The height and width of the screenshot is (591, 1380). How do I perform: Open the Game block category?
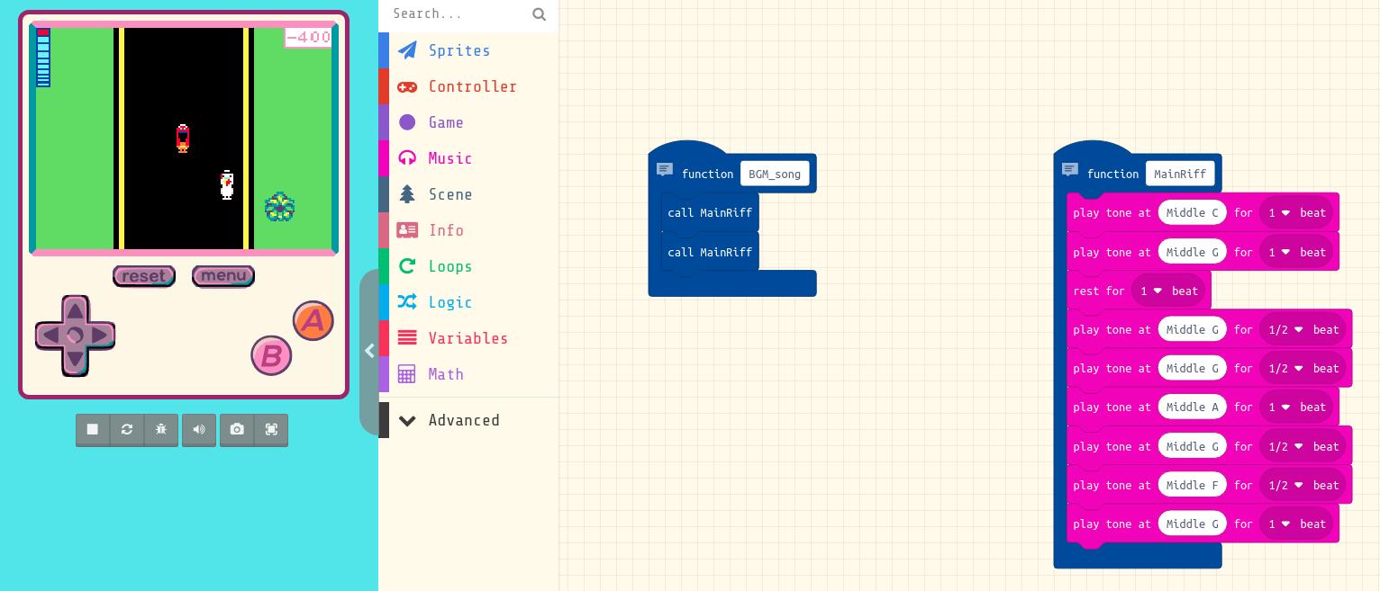446,122
